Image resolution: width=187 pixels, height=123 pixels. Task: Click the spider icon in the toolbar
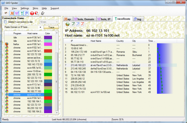pyautogui.click(x=6, y=13)
